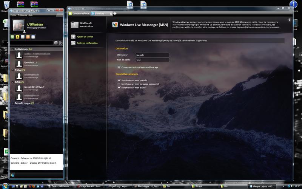
Task: Click the white middle icon in iPeople toolbar
Action: [23, 37]
